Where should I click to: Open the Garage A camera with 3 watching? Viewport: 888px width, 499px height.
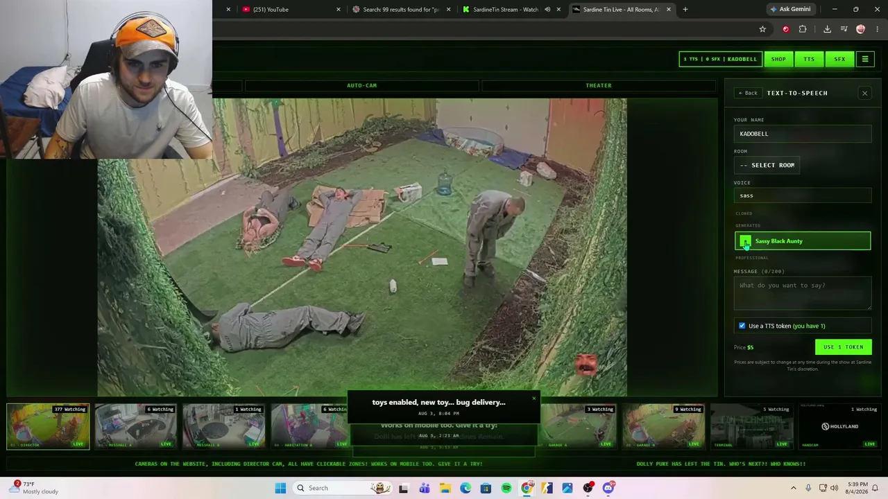(577, 426)
